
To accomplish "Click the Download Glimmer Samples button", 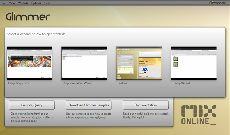I will (x=89, y=105).
